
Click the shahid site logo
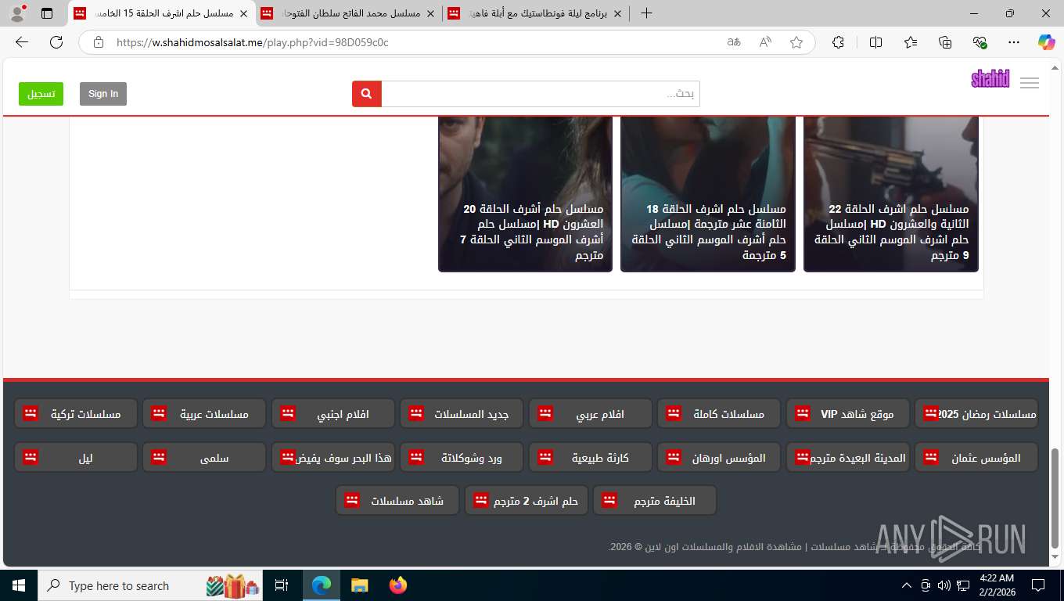[990, 79]
